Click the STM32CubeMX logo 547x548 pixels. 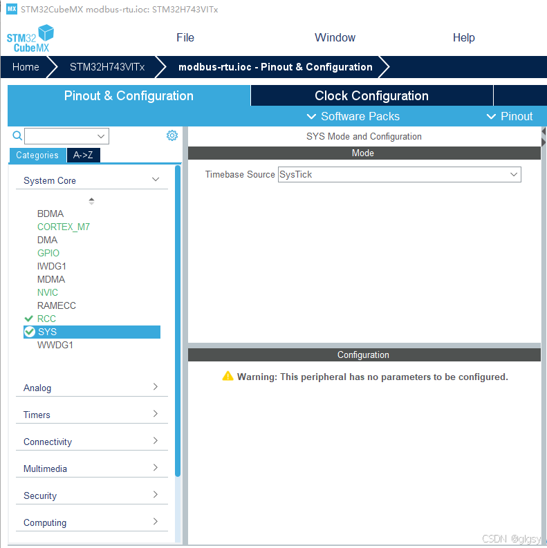(30, 39)
